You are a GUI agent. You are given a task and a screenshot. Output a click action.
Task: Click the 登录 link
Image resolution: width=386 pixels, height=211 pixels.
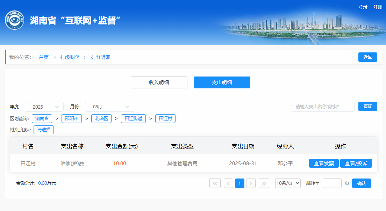point(363,7)
